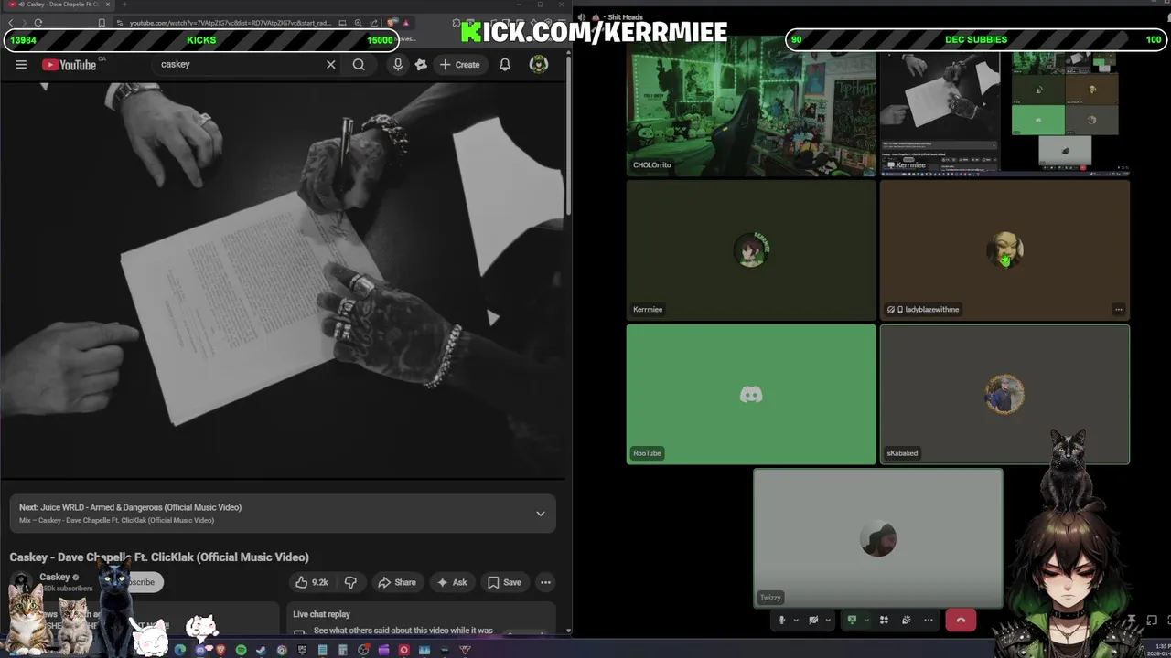Click the Create button on YouTube
Viewport: 1171px width, 658px height.
point(459,65)
